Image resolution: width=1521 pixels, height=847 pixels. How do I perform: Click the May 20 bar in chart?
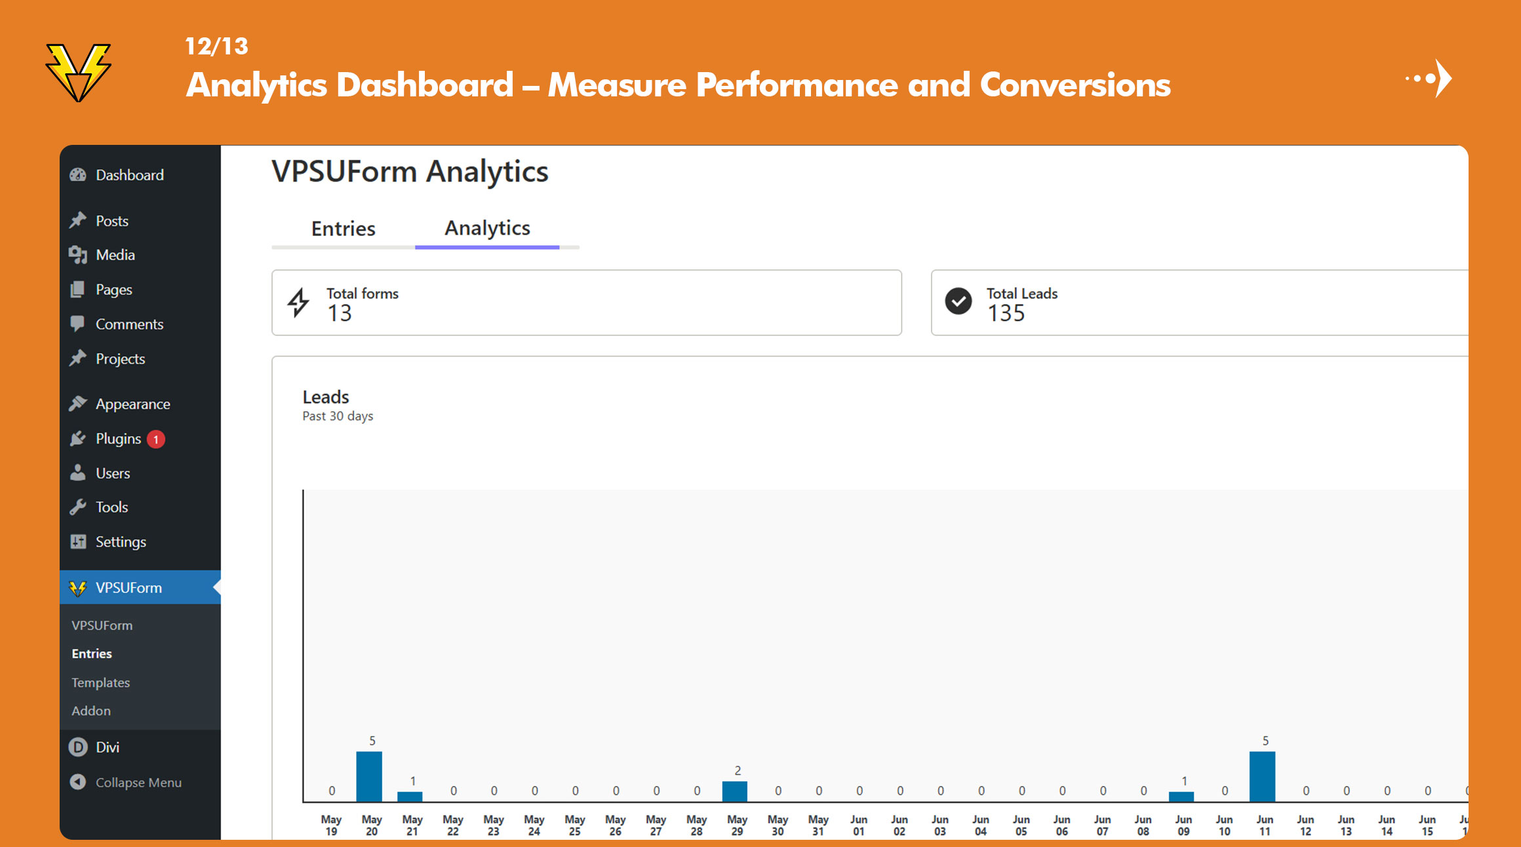pos(369,776)
